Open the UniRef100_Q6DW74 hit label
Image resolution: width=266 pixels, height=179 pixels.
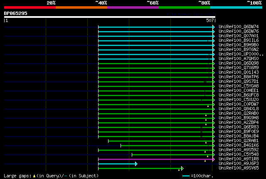(x=239, y=27)
